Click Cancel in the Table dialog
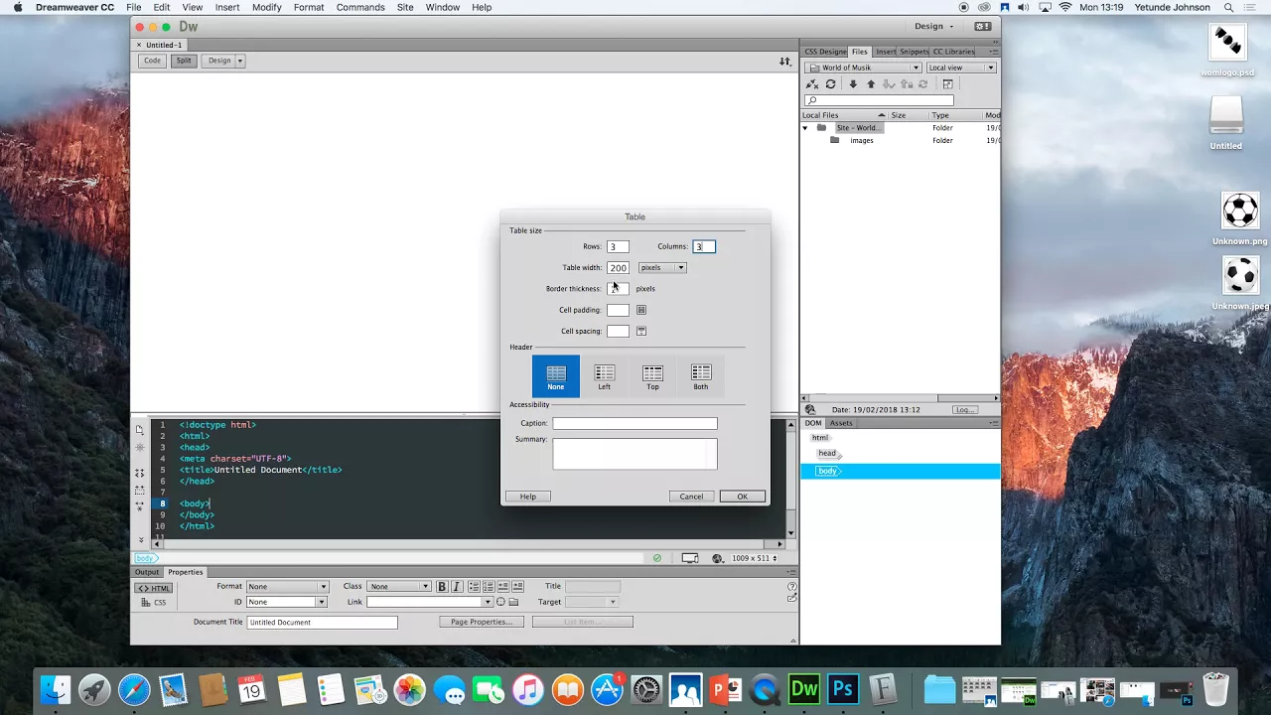This screenshot has width=1271, height=715. pos(691,497)
